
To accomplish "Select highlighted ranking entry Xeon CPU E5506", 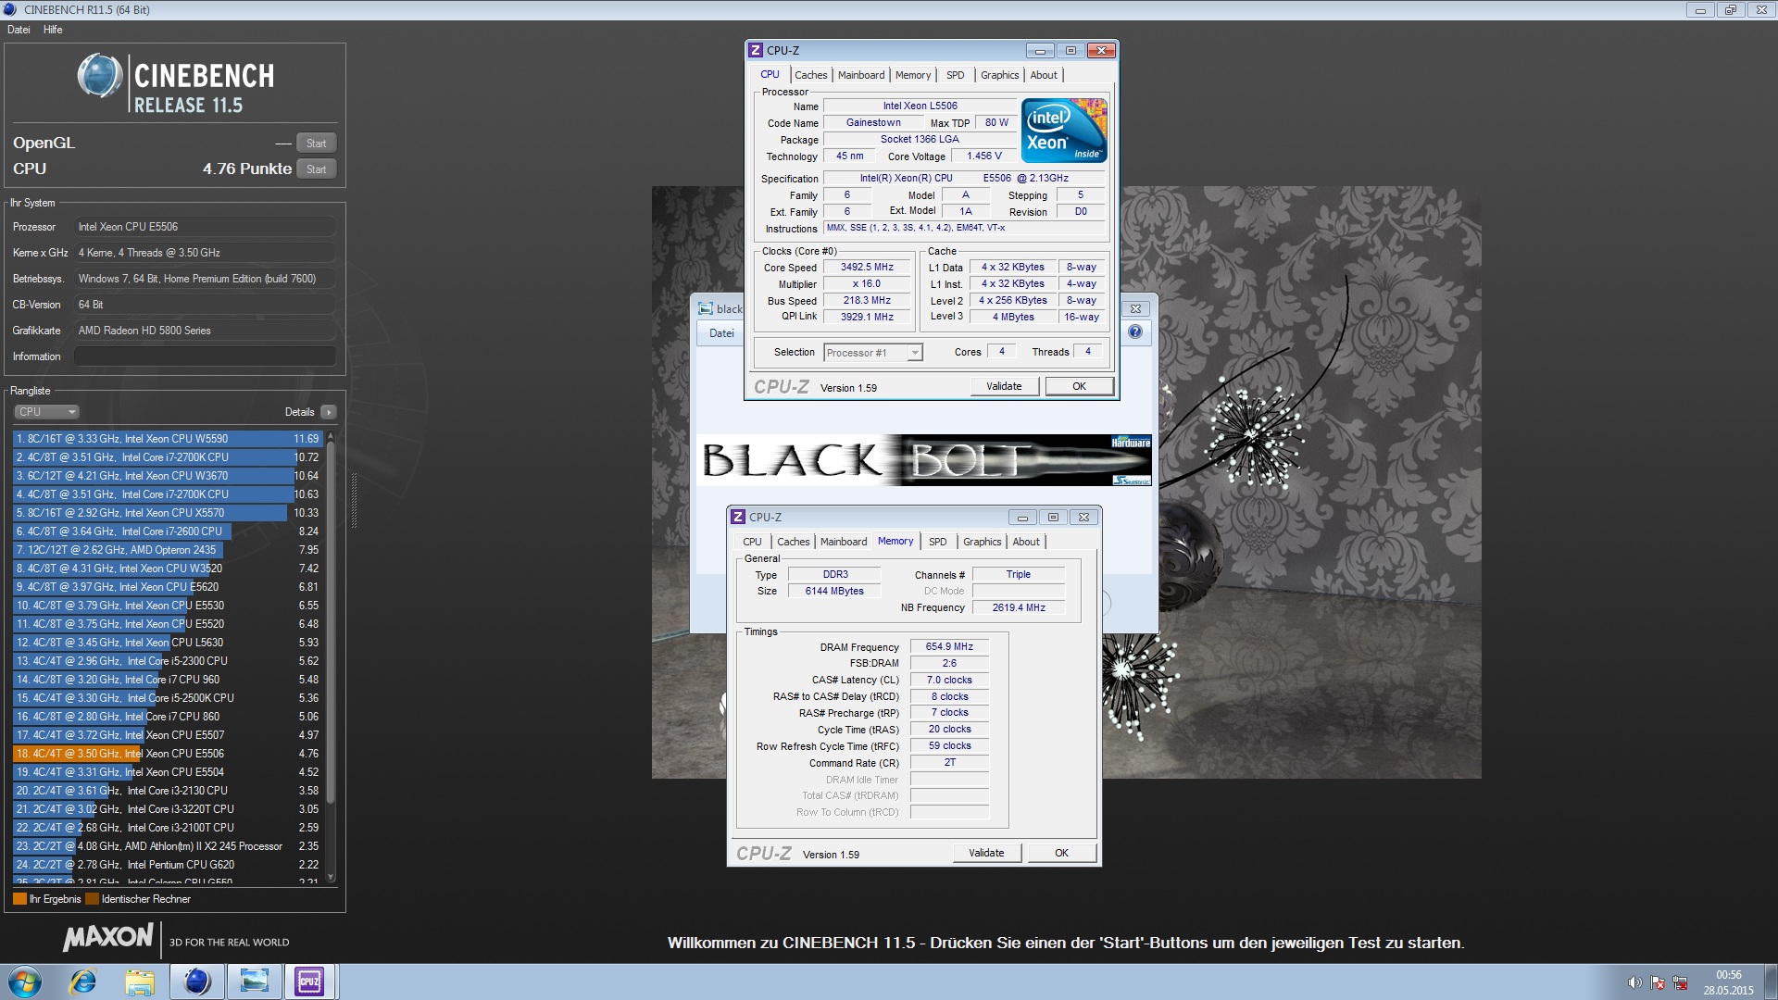I will coord(167,754).
